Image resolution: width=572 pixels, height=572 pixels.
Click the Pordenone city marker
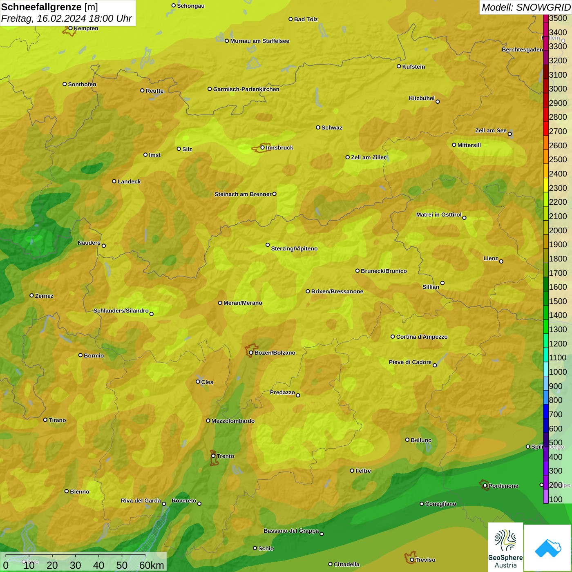click(x=485, y=486)
